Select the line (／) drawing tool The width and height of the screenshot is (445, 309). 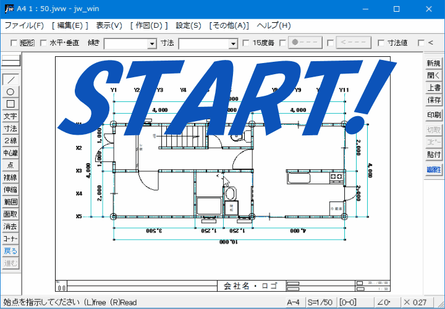tap(11, 79)
